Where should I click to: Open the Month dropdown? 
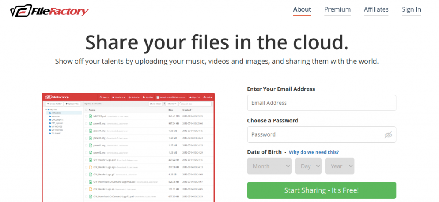[269, 166]
